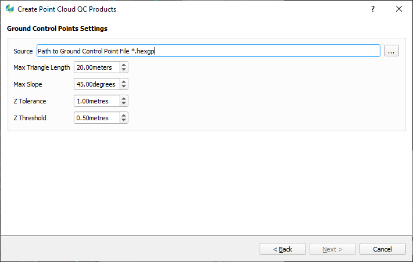
Task: Decrease the Z Threshold value
Action: point(123,121)
